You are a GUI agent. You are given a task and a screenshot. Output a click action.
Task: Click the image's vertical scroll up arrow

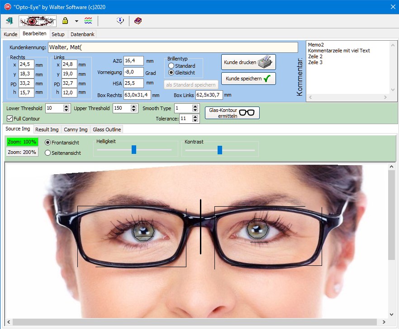click(391, 167)
